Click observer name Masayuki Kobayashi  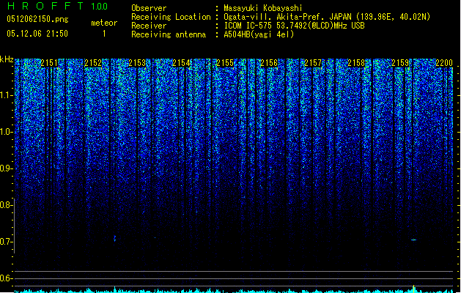[x=263, y=8]
